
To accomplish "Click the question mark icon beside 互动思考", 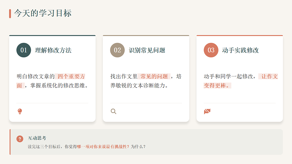I will click(x=20, y=139).
